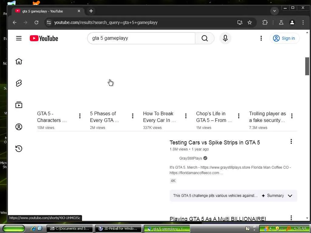Click the page vertical scrollbar thumb
The height and width of the screenshot is (233, 311).
coord(307,66)
